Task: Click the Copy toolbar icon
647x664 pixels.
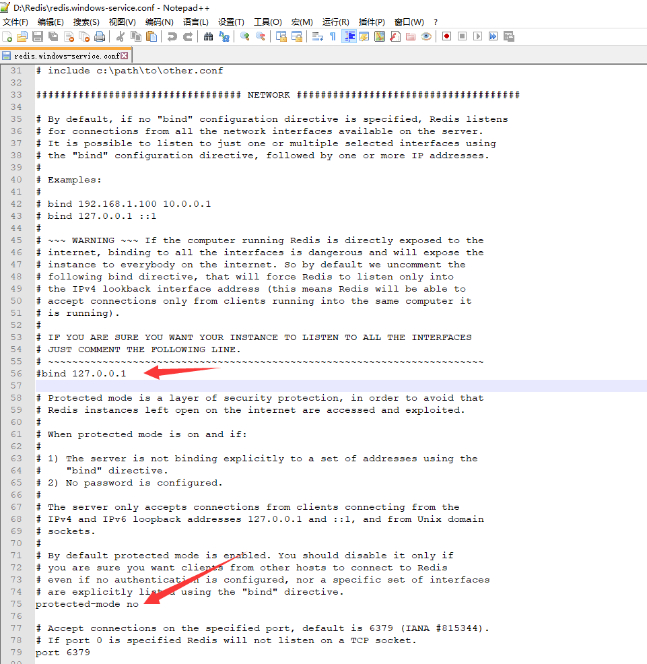Action: pyautogui.click(x=136, y=37)
